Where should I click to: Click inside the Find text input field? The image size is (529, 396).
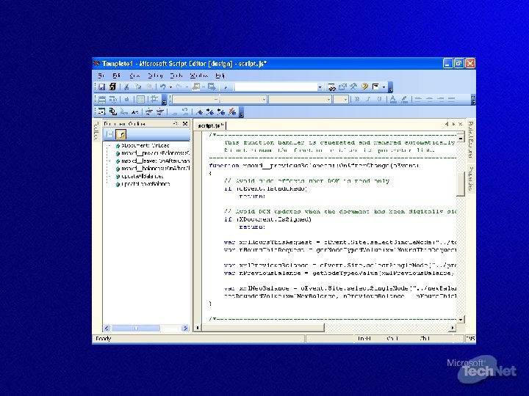click(x=276, y=87)
